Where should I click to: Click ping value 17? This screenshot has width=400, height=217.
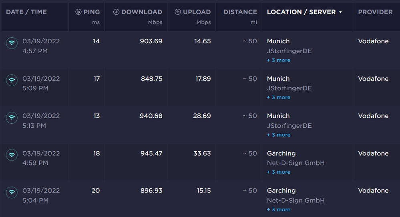coord(96,78)
